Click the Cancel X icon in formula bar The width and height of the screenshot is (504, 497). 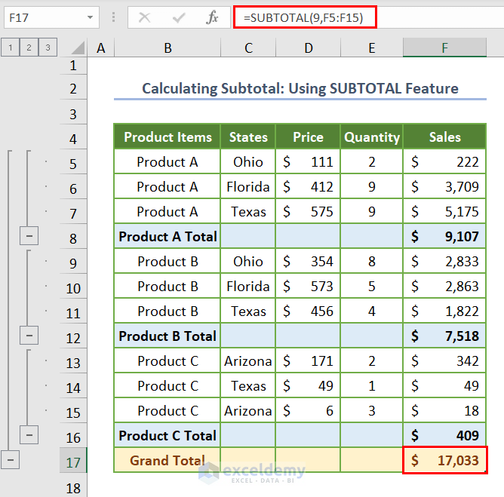pyautogui.click(x=145, y=17)
